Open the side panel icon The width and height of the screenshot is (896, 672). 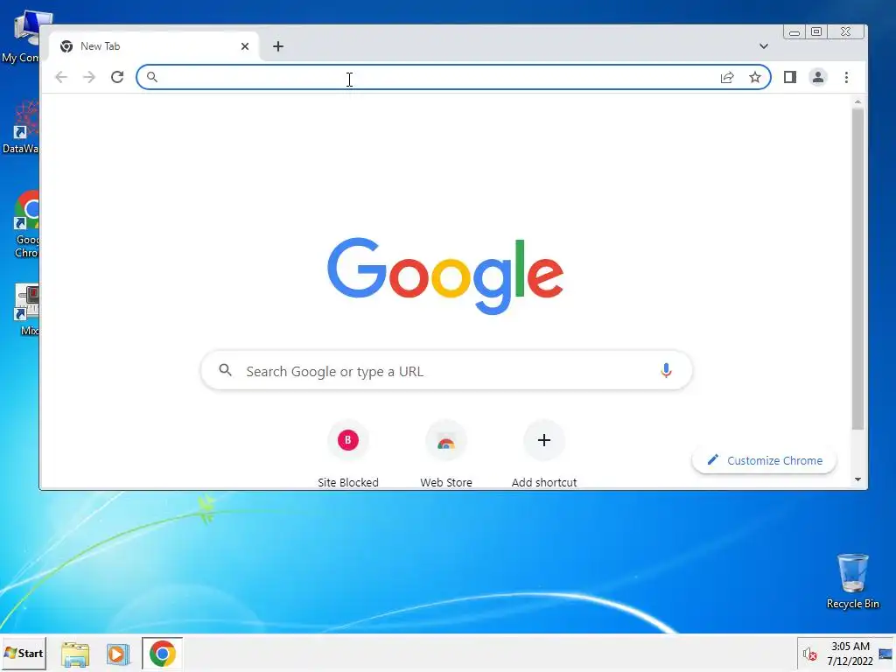point(790,77)
